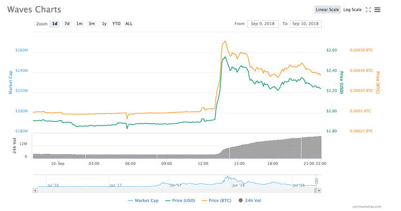Select Linear Scale option
Viewport: 401px width, 211px height.
(327, 10)
